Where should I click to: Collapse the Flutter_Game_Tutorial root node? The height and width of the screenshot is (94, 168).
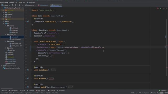point(2,8)
